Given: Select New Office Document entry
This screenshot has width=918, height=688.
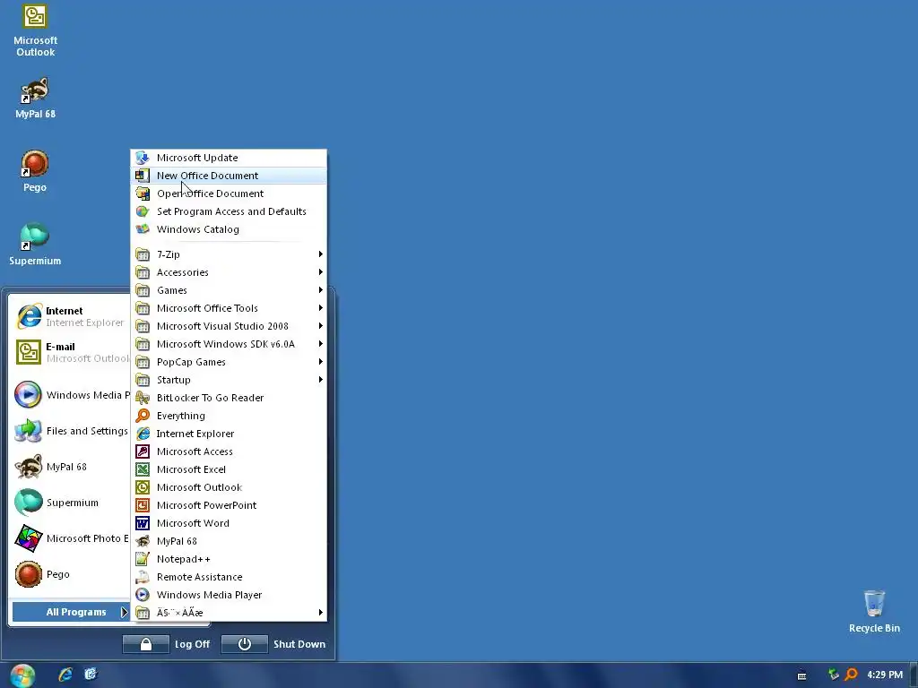Looking at the screenshot, I should pos(229,176).
